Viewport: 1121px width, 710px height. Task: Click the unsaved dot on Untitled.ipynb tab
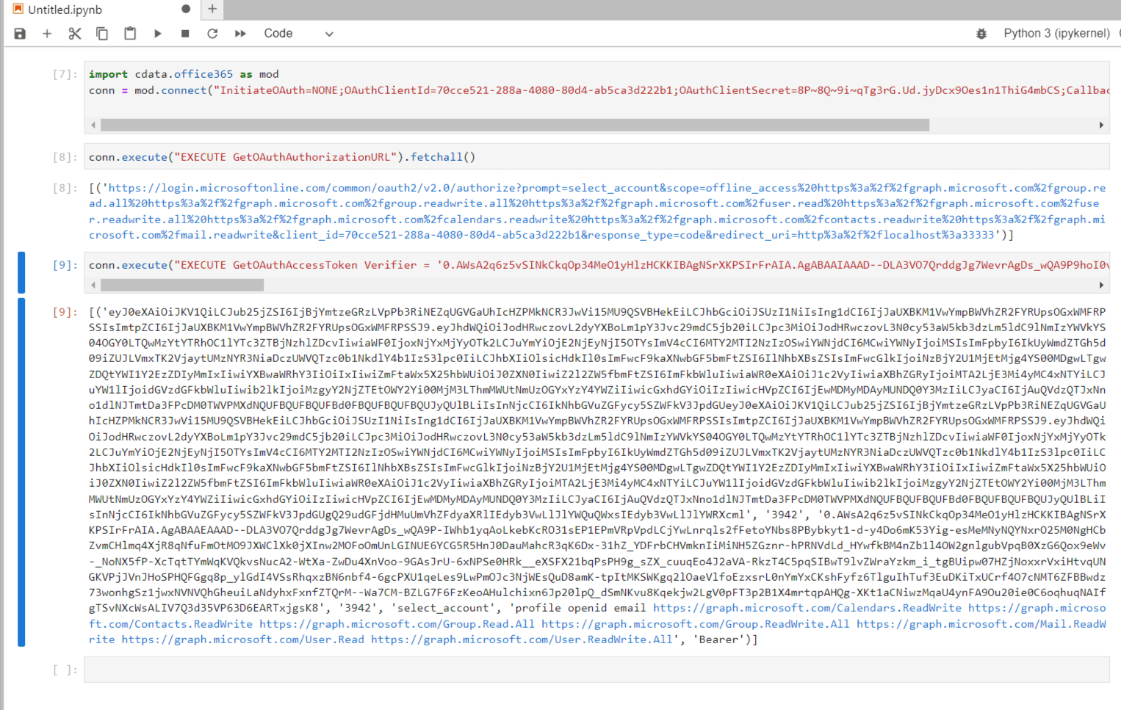coord(186,10)
